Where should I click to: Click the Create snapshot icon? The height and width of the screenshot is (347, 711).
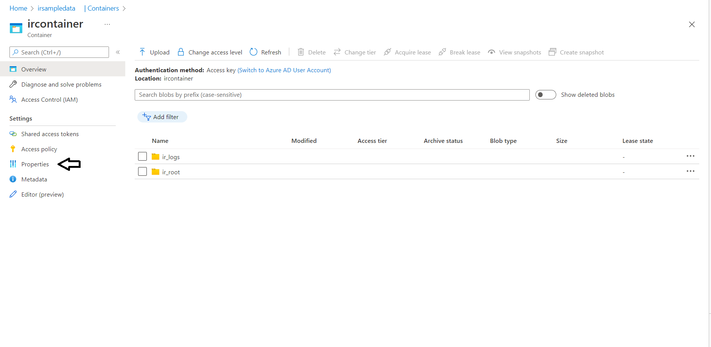click(x=552, y=52)
